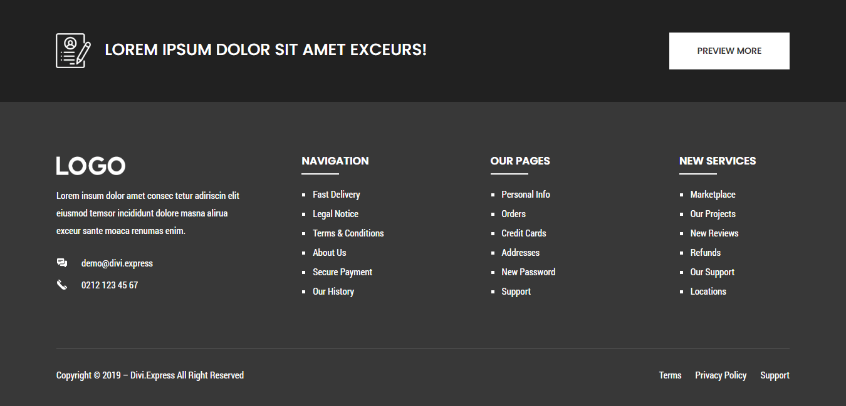This screenshot has height=406, width=846.
Task: Click the chat bubble email icon
Action: (x=62, y=263)
